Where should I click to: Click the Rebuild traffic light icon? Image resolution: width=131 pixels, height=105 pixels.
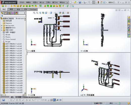pos(98,2)
